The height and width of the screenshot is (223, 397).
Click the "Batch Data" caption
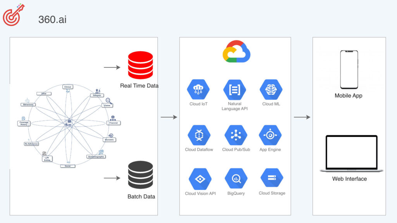[141, 196]
